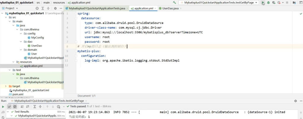Click the Run panel settings gear

pyautogui.click(x=295, y=101)
